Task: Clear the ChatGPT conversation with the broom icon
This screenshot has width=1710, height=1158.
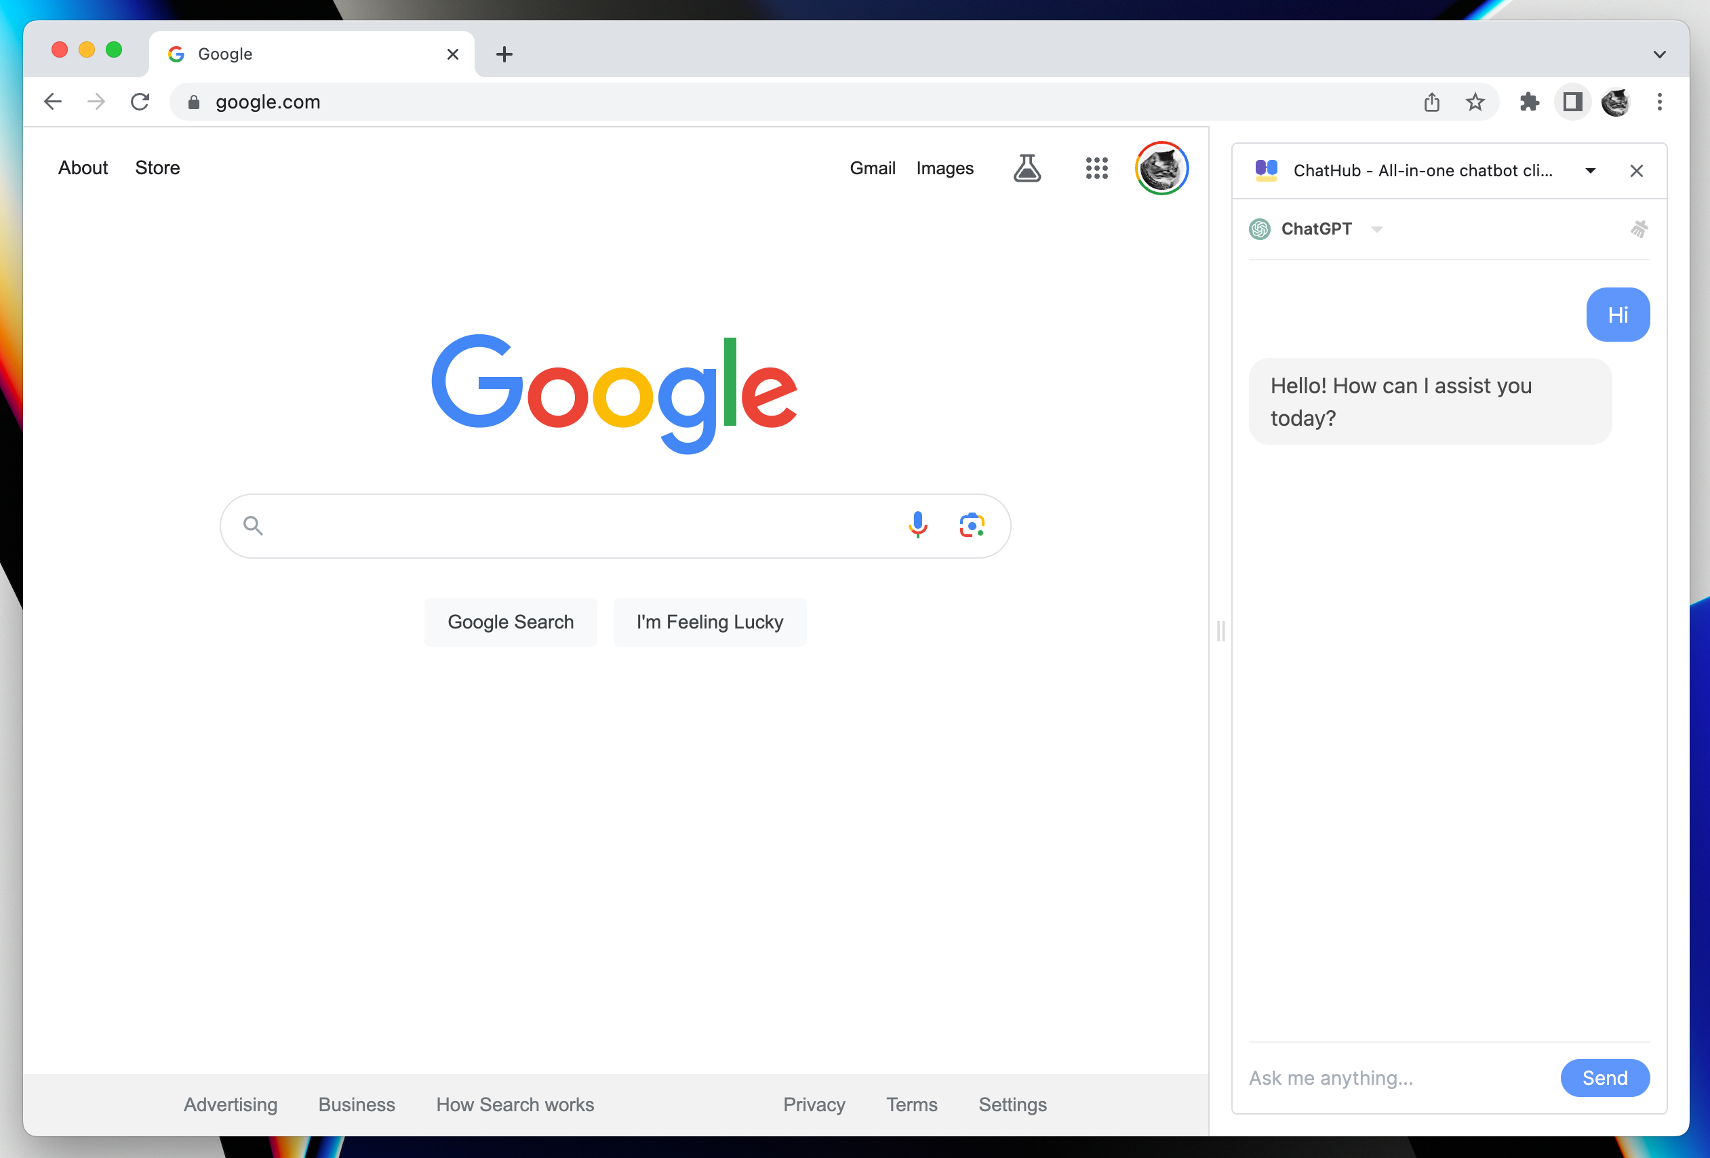Action: pyautogui.click(x=1639, y=228)
